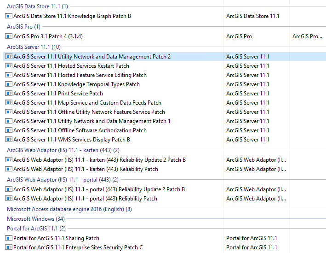Click program cell ArcGIS Pro in second column
Viewport: 326px width, 253px height.
pos(239,36)
